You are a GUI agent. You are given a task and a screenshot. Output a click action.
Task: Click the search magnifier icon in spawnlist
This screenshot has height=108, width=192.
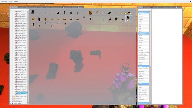(28, 10)
